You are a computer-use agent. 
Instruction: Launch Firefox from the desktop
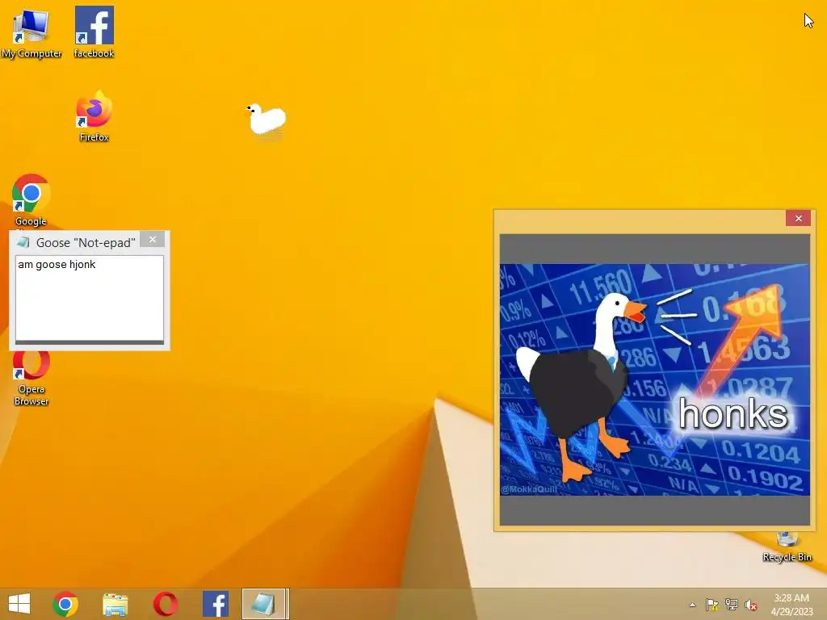click(94, 116)
